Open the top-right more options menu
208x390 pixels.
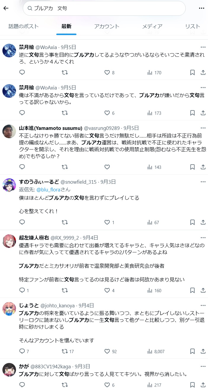[x=202, y=8]
